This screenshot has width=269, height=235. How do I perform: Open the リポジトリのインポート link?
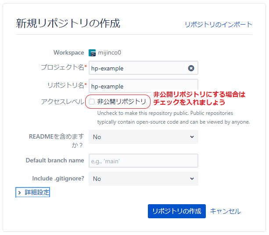[218, 25]
